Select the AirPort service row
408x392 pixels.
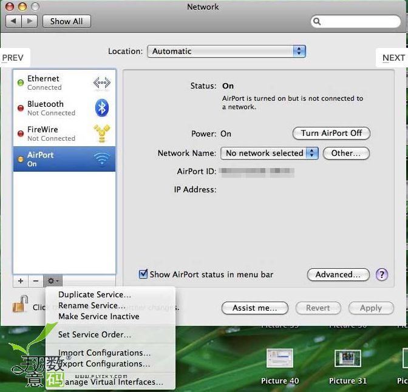64,159
